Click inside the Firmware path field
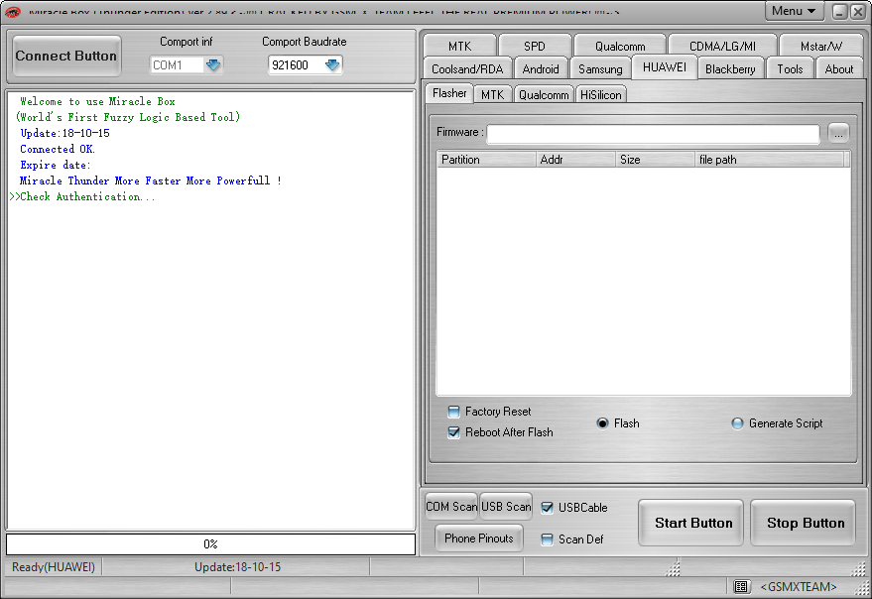Viewport: 872px width, 599px height. click(x=650, y=132)
